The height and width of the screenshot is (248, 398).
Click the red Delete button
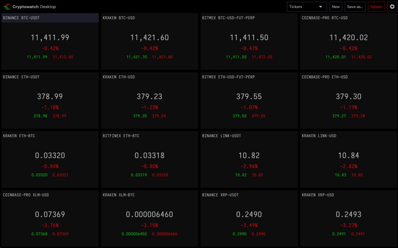coord(376,7)
